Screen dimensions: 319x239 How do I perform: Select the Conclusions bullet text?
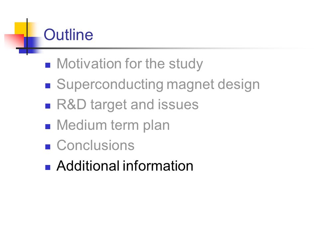click(95, 145)
